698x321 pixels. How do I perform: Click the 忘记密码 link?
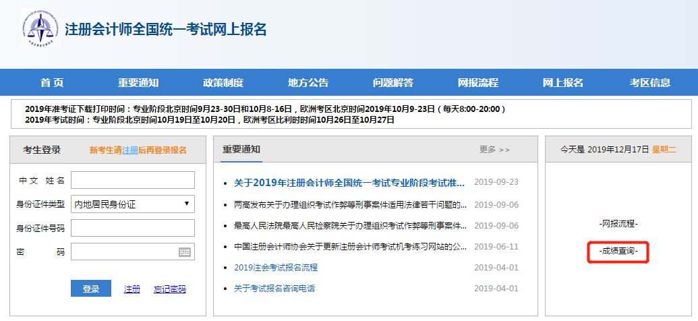(170, 289)
